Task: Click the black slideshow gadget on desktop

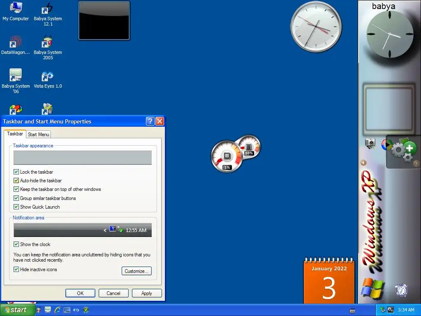Action: click(x=104, y=21)
